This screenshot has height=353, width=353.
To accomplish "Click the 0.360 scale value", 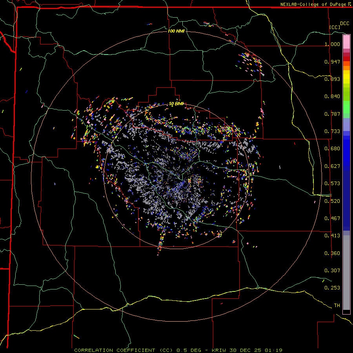I will click(x=332, y=253).
